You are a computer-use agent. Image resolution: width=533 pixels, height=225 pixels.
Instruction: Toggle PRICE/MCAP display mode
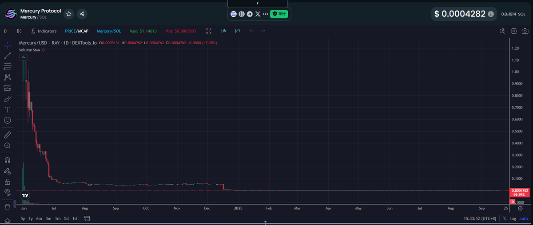pos(76,31)
